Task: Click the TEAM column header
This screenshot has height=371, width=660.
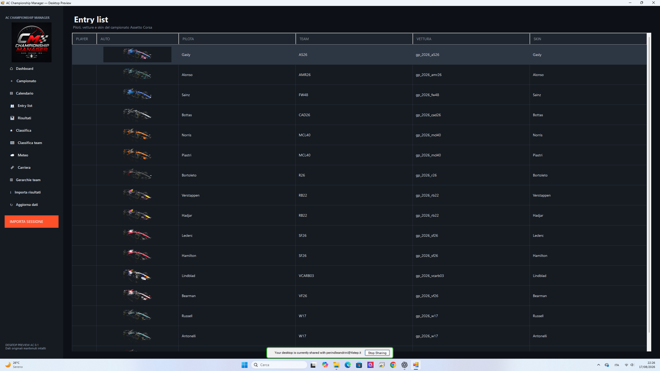Action: point(354,39)
